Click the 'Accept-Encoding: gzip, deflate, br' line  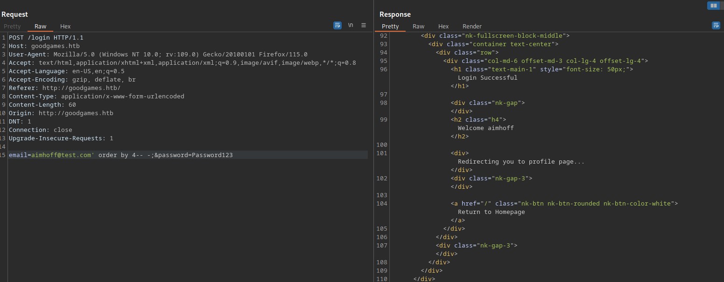click(x=72, y=80)
